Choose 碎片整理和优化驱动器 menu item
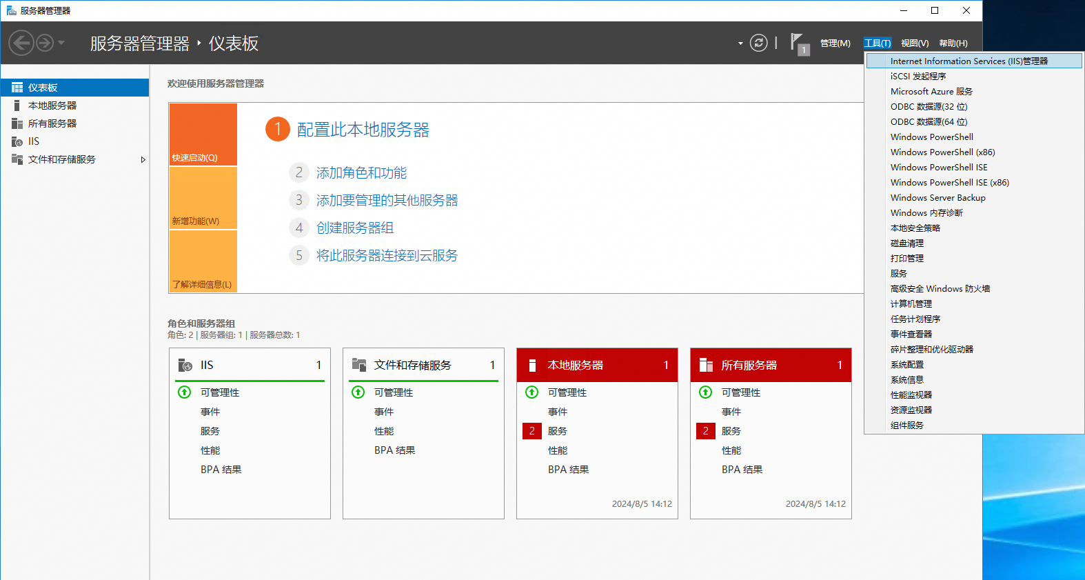Screen dimensions: 1085x580 (974, 350)
